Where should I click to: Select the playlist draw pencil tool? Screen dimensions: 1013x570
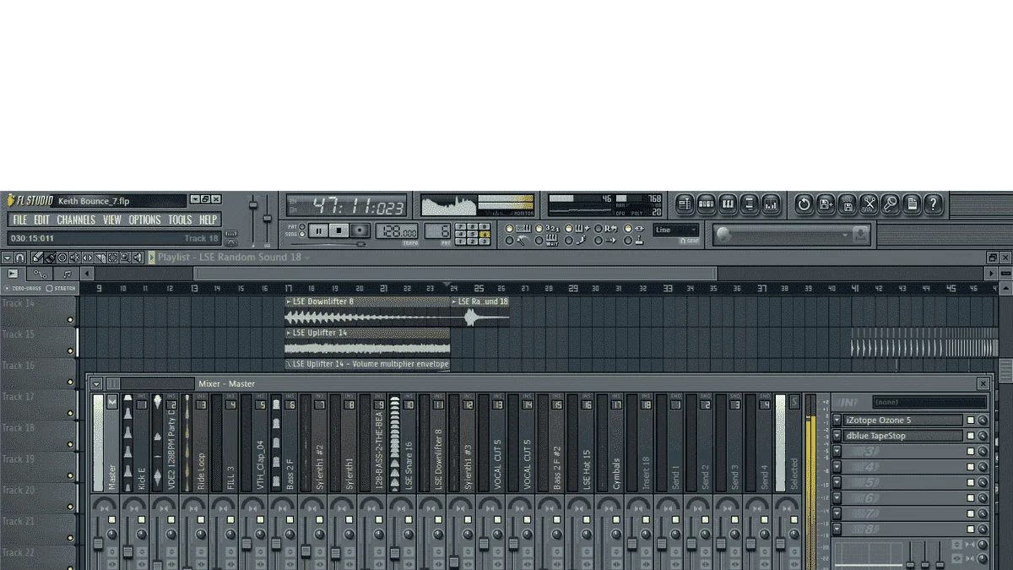pyautogui.click(x=37, y=258)
